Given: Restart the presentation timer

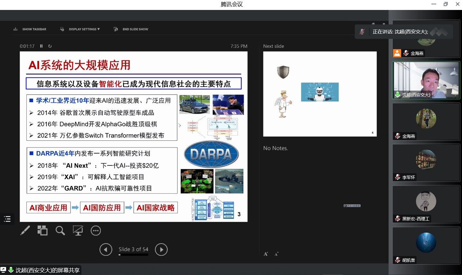Looking at the screenshot, I should click(50, 46).
